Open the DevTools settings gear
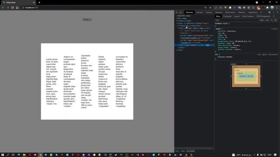The image size is (280, 157). tap(269, 12)
